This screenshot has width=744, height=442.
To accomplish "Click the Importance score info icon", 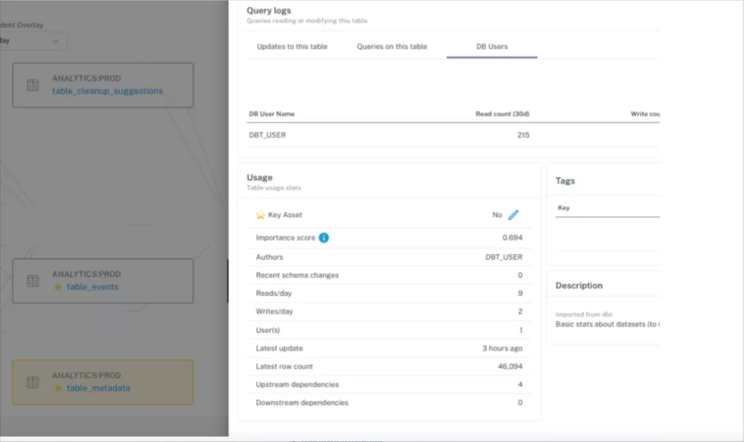I will (x=323, y=238).
